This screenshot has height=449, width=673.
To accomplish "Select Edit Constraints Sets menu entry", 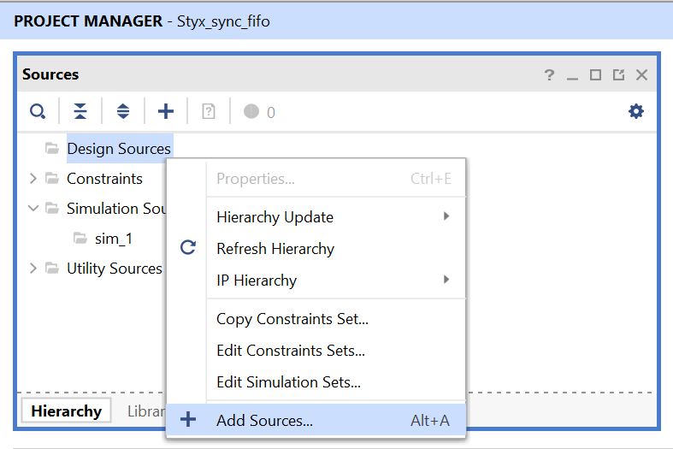I will coord(291,351).
